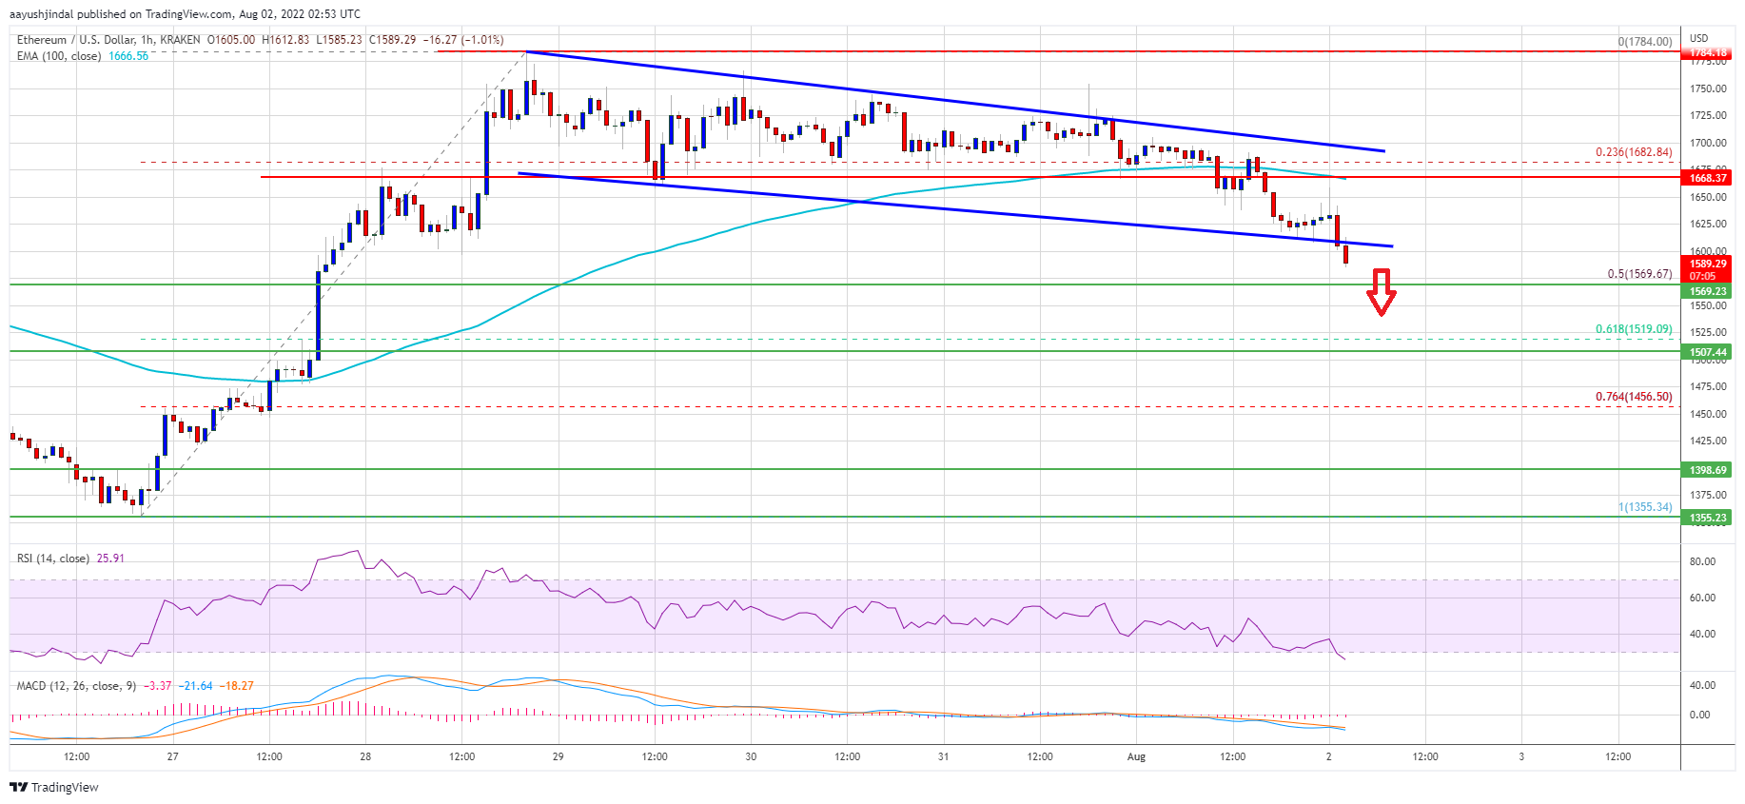1745x804 pixels.
Task: Select the MACD (12, 26, close, 9) label
Action: click(x=77, y=686)
